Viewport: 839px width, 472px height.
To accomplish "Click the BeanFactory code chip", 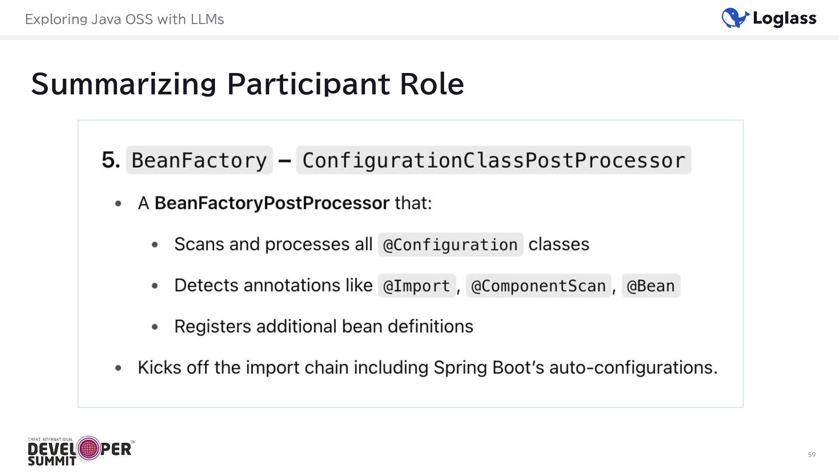I will click(x=199, y=160).
